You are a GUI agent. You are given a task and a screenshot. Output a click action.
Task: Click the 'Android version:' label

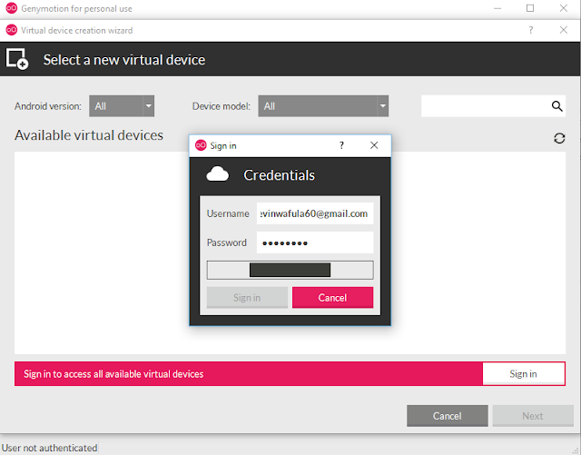click(x=48, y=106)
